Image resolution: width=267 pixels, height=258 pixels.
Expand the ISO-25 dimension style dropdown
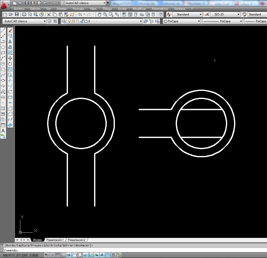[239, 14]
